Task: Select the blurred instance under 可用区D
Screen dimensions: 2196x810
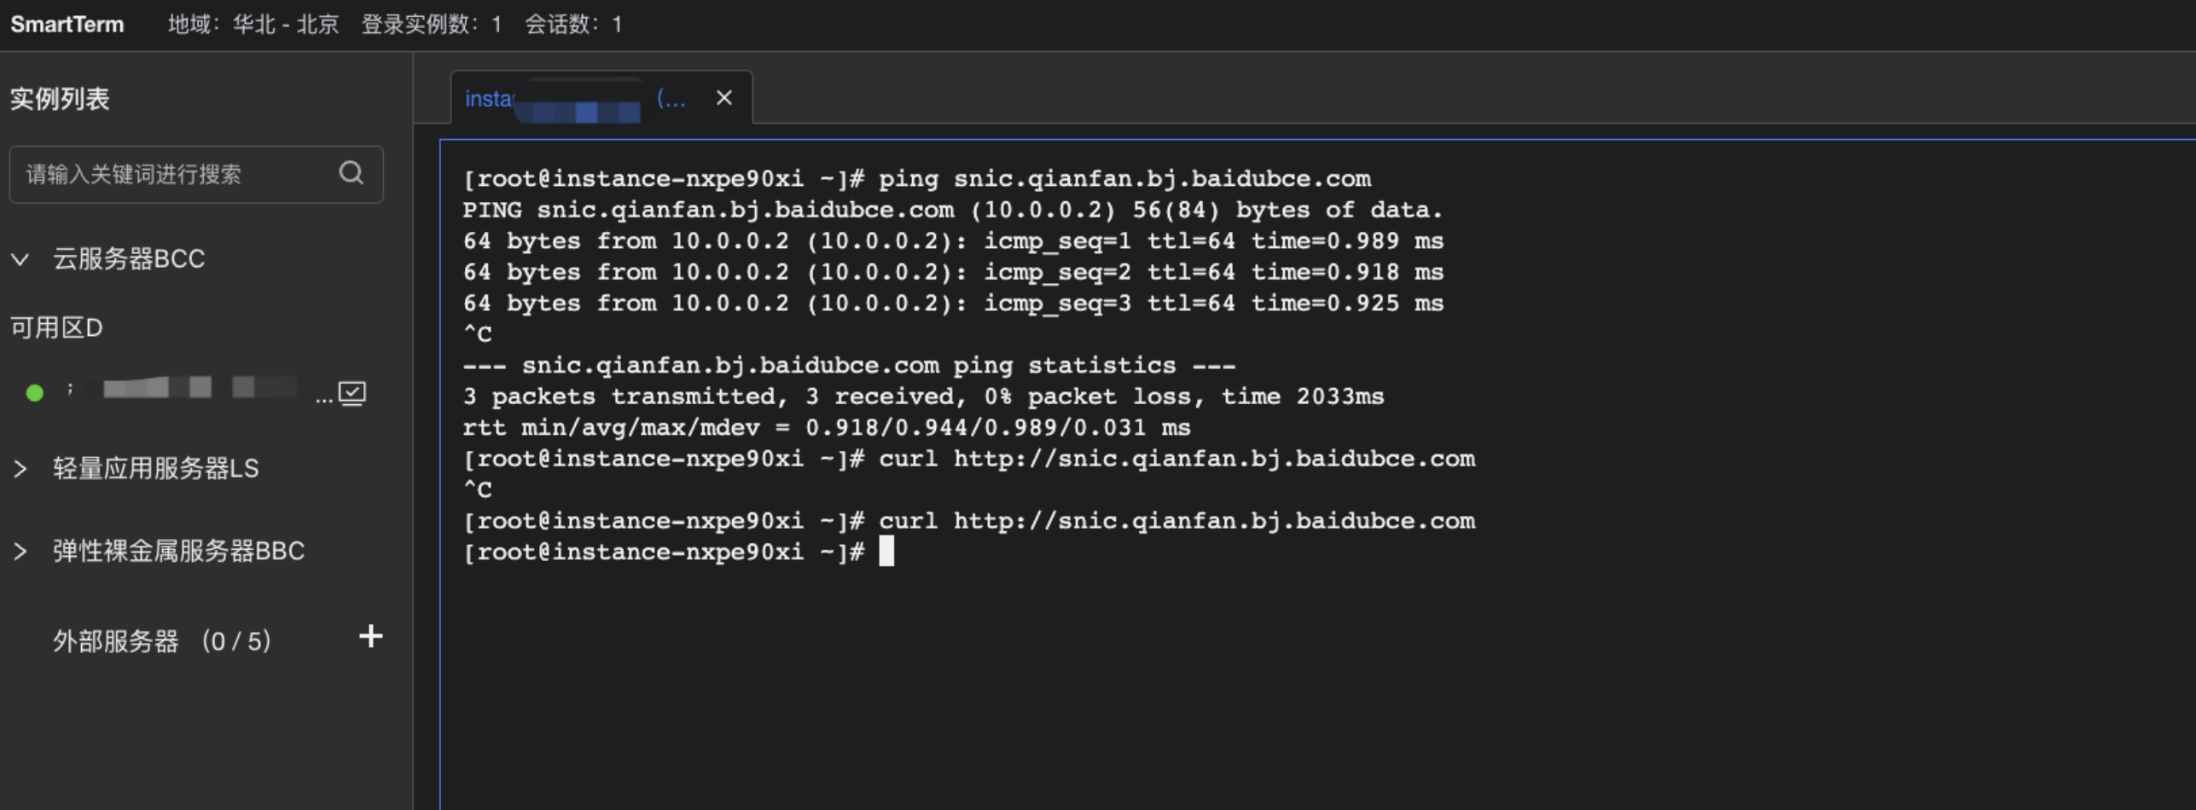Action: click(192, 391)
